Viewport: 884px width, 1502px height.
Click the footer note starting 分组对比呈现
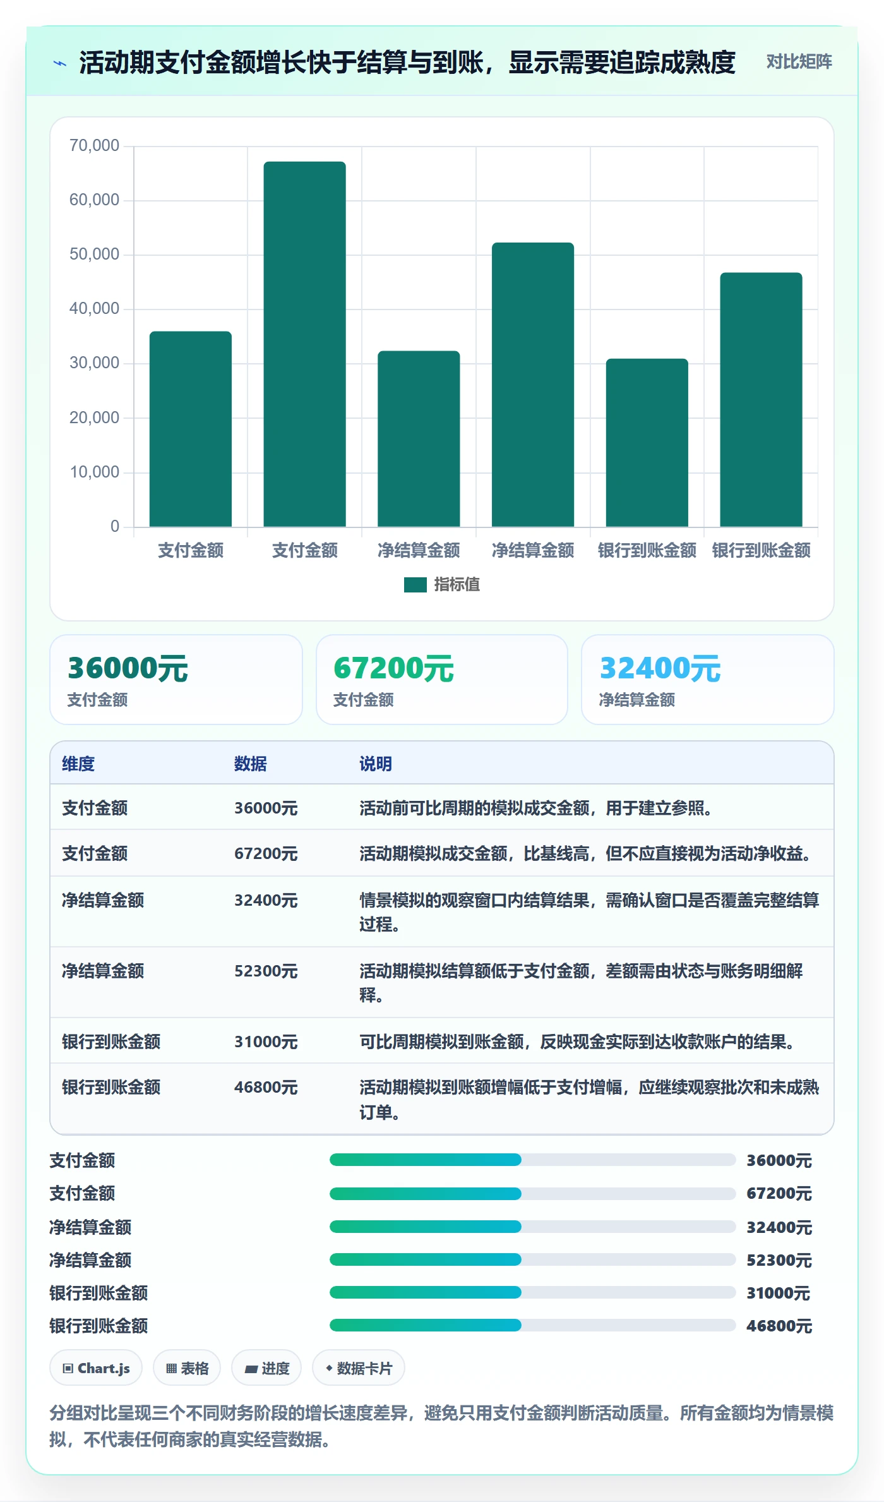[x=442, y=1426]
